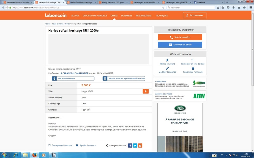This screenshot has height=158, width=254.
Task: Open DÉPOSER UNE ANNONCE menu
Action: coord(95,15)
